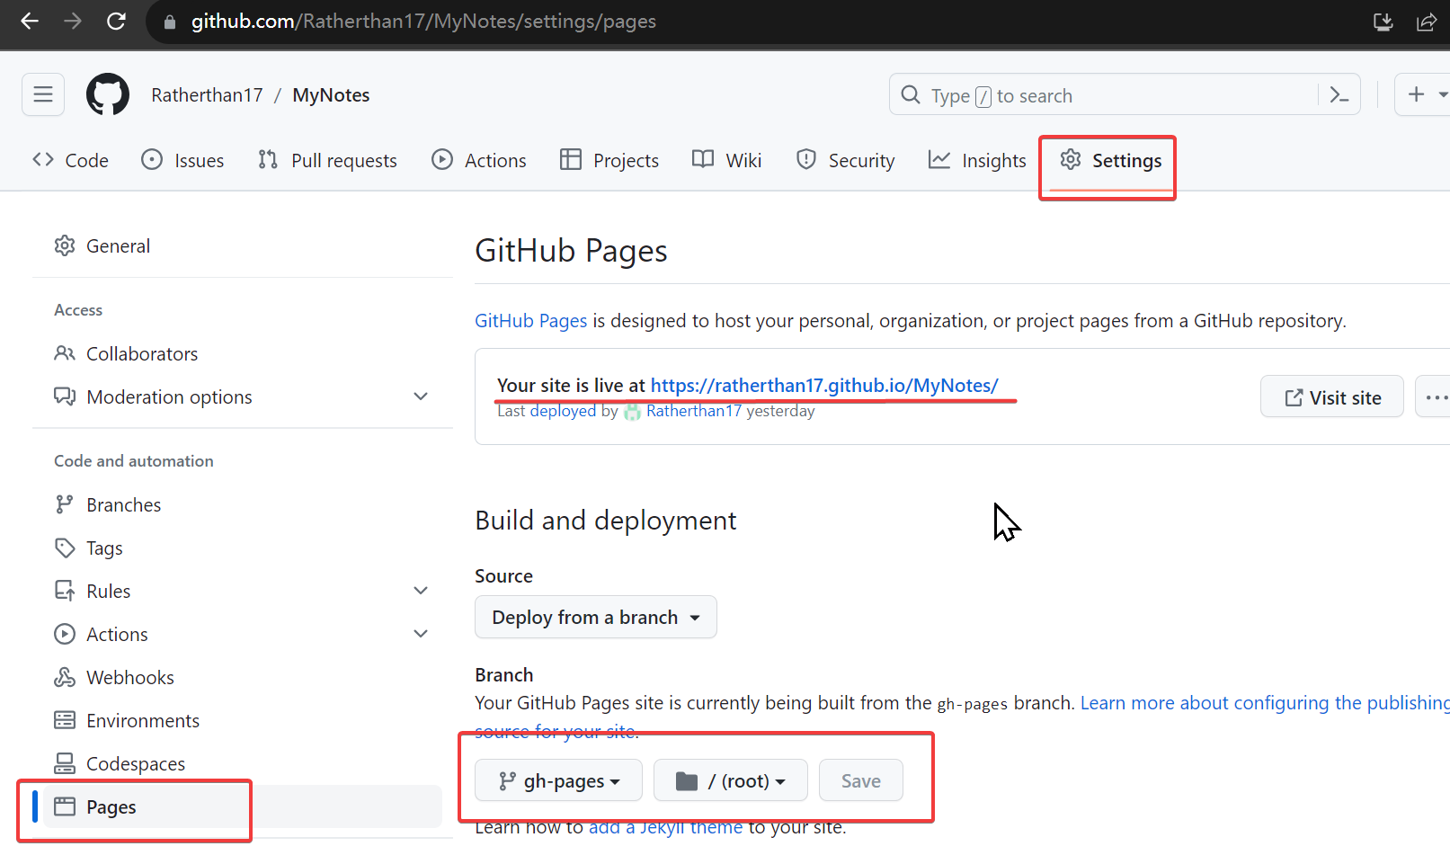Open Ratherthan17 link in deployment line
The image size is (1450, 864).
click(x=694, y=411)
